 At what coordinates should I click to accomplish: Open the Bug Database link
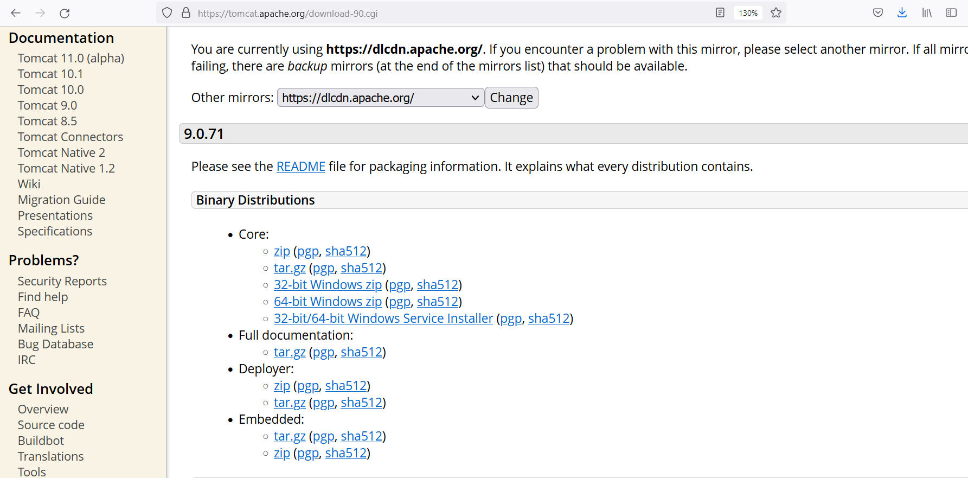(x=55, y=344)
